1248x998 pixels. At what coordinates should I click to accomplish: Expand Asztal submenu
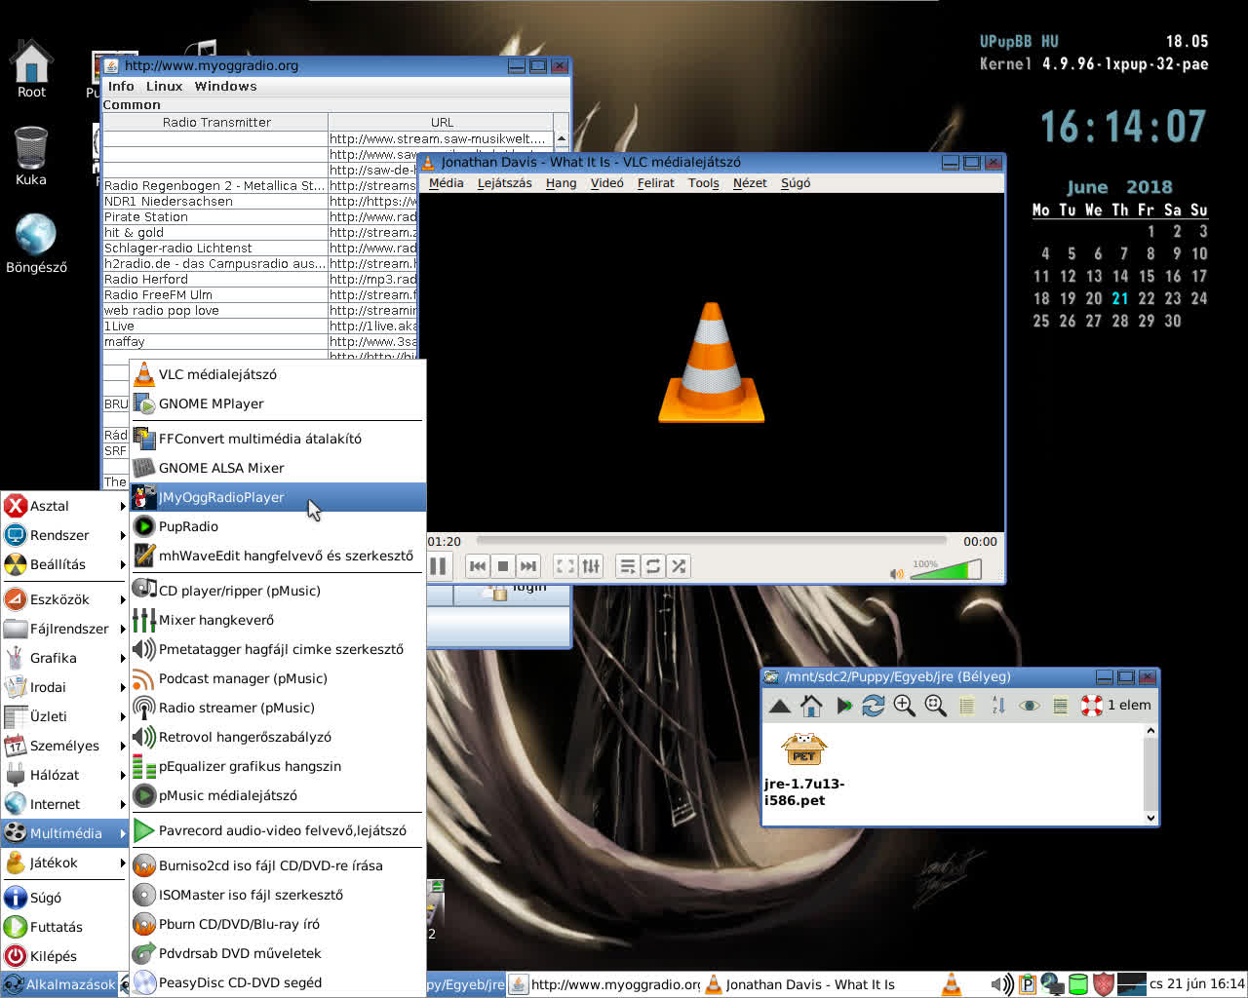point(65,506)
